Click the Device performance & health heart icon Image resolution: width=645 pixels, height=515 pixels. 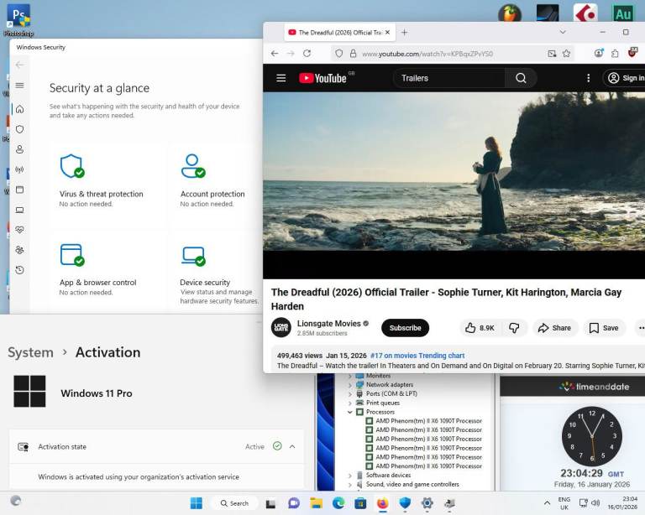tap(19, 230)
